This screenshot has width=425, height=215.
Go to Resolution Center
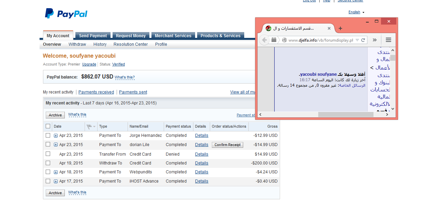click(131, 44)
